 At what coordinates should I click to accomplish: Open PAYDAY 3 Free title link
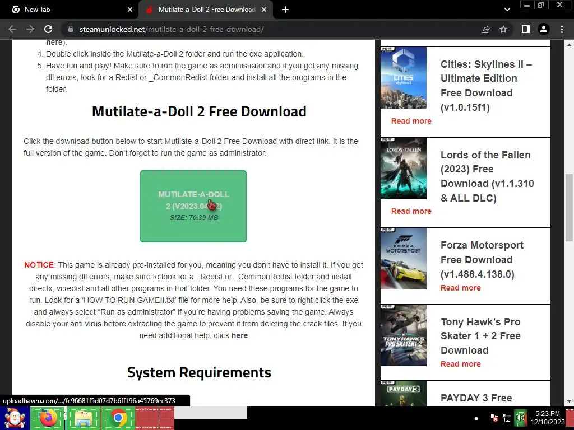(x=476, y=398)
